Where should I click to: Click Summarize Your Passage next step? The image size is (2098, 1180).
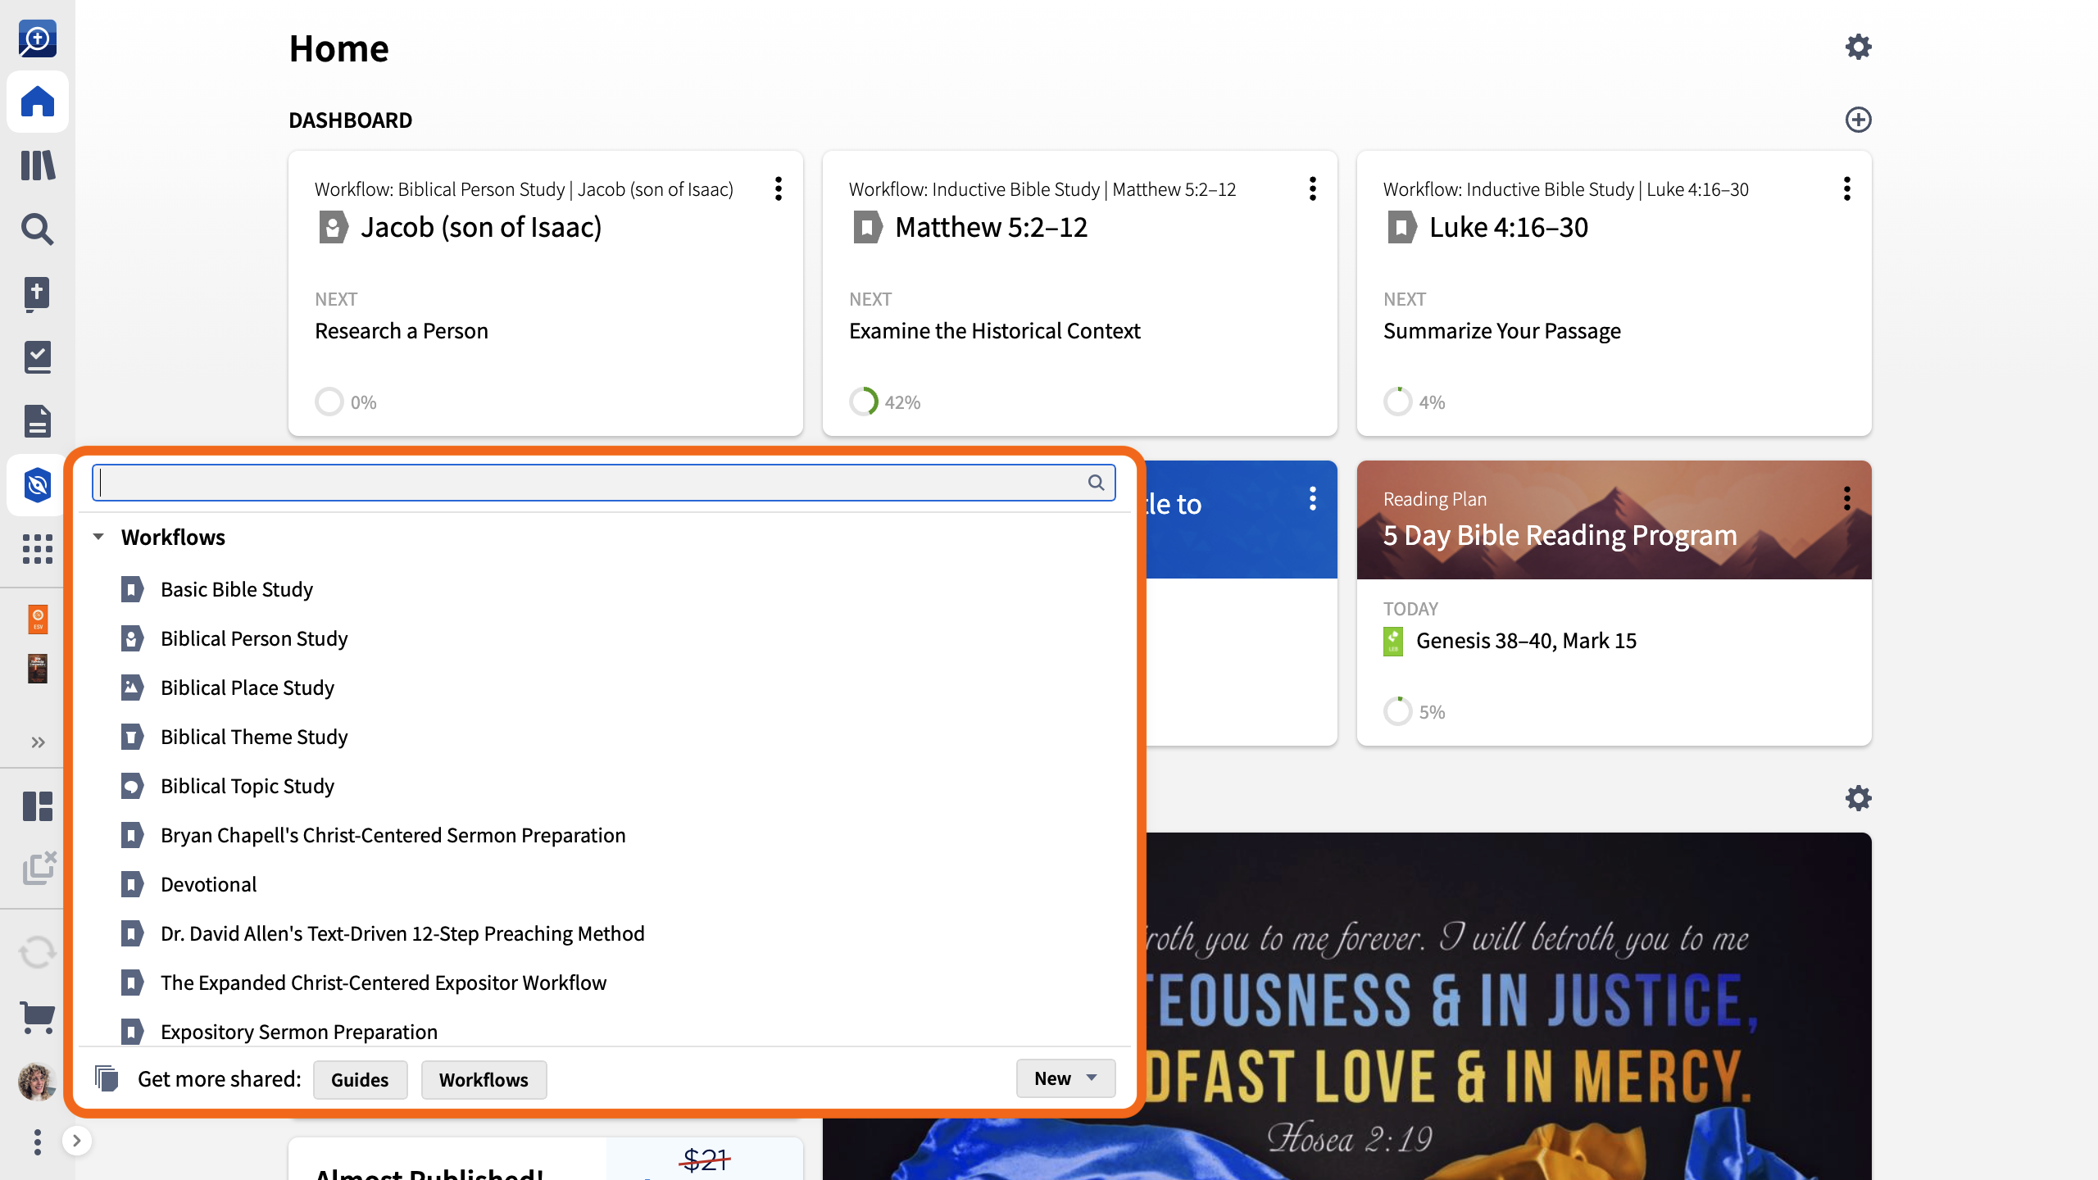[x=1502, y=331]
